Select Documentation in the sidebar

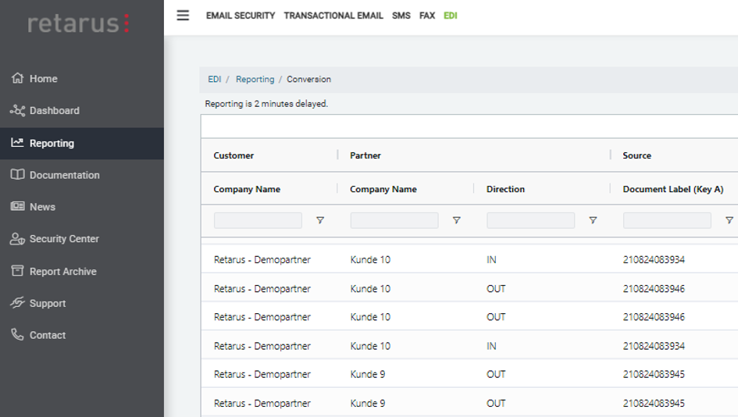[64, 175]
